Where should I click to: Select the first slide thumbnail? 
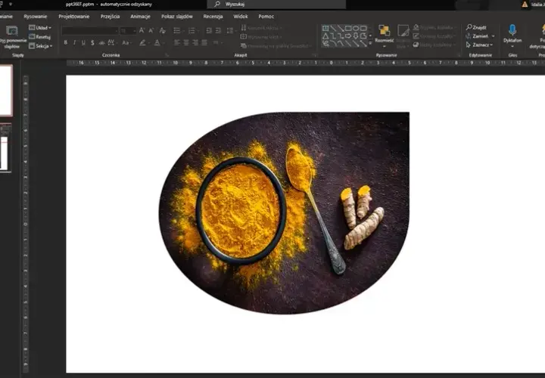[6, 90]
